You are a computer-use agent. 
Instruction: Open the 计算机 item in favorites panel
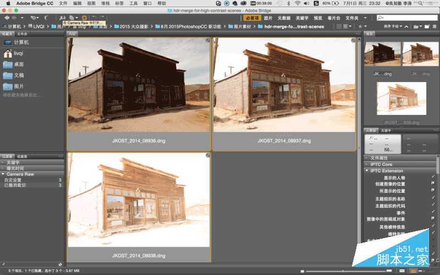[21, 42]
